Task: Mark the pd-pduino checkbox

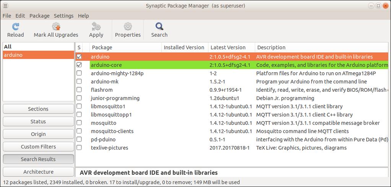Action: click(x=79, y=139)
